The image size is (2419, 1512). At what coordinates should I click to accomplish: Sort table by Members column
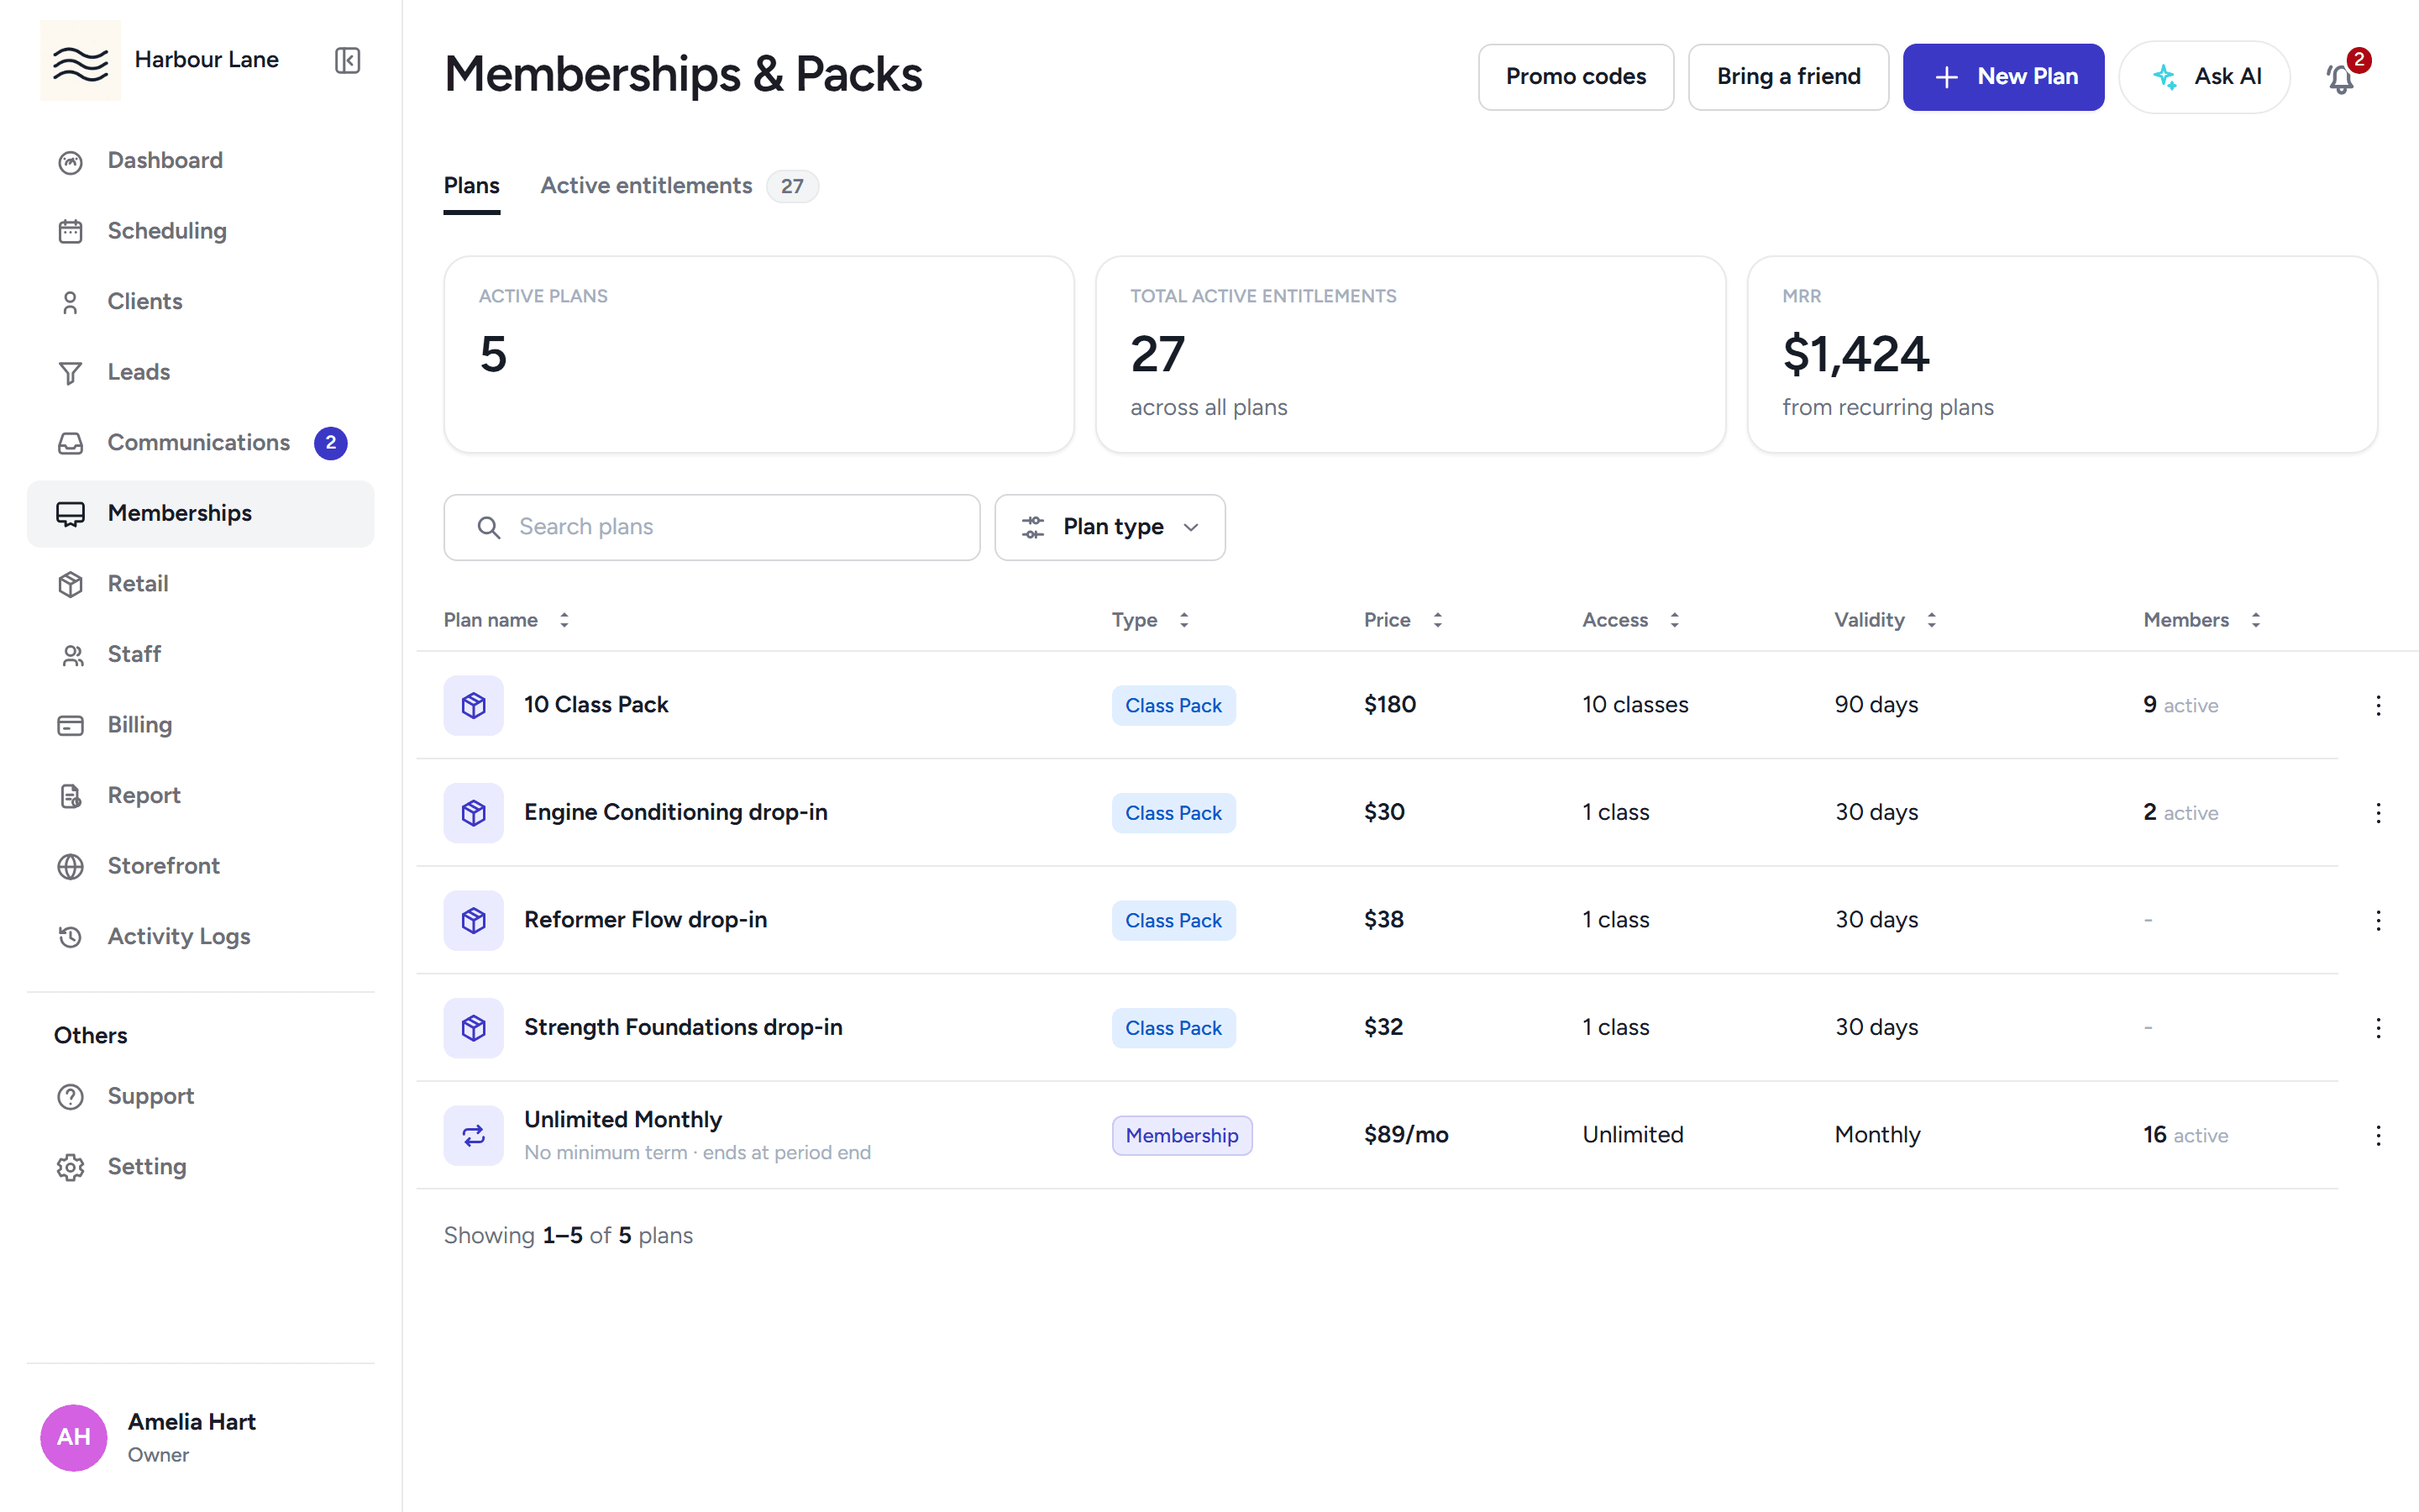coord(2202,620)
